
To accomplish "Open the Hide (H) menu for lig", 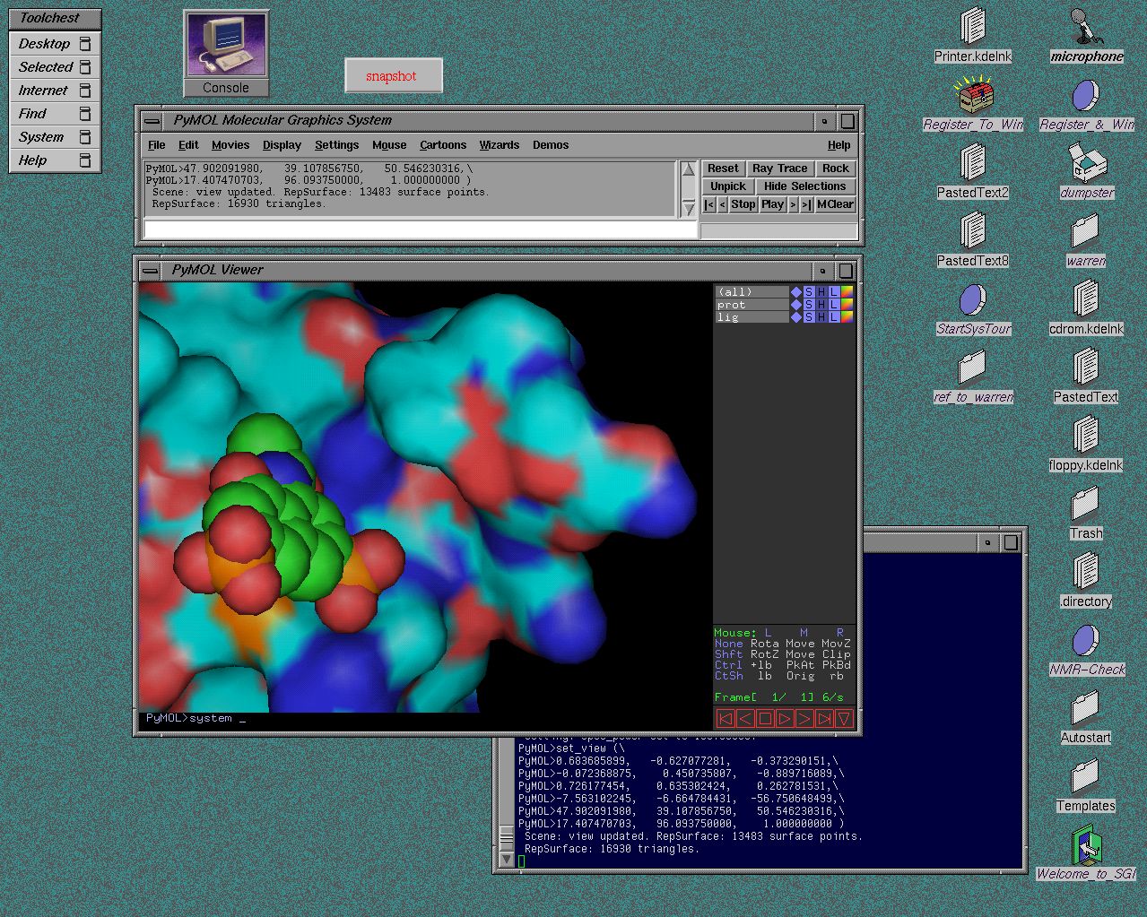I will [x=821, y=317].
